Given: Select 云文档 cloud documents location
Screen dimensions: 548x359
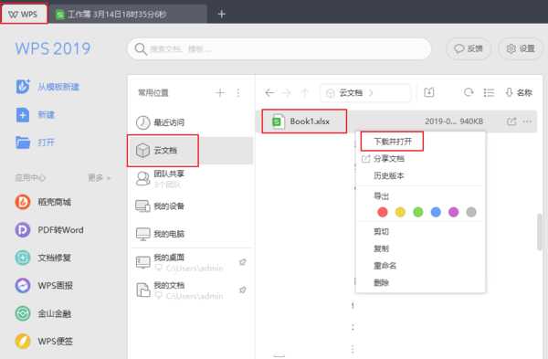Looking at the screenshot, I should pyautogui.click(x=191, y=151).
